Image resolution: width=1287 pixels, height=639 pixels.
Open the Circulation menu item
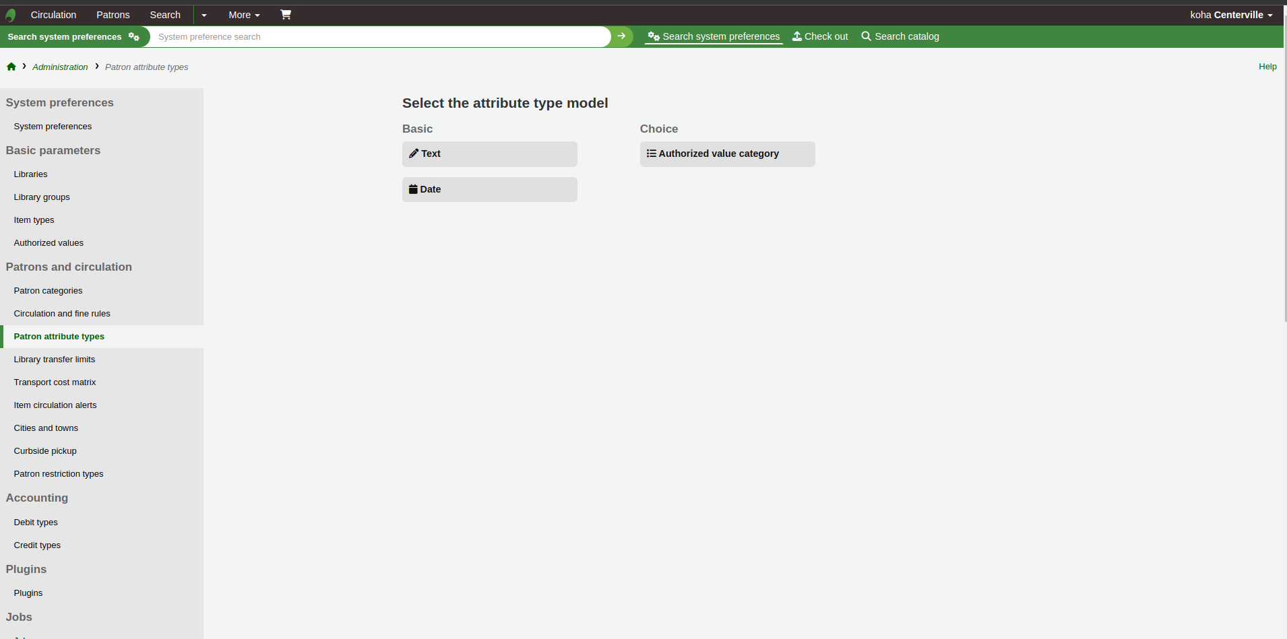[x=53, y=15]
